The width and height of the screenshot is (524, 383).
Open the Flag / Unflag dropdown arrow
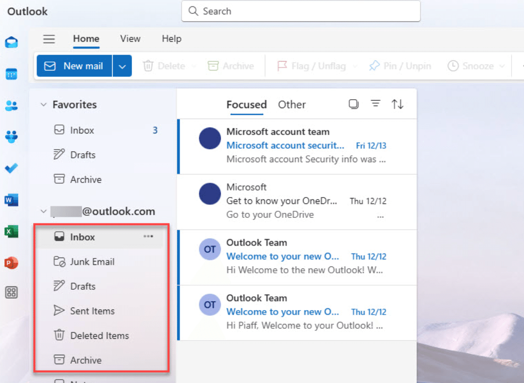(355, 66)
